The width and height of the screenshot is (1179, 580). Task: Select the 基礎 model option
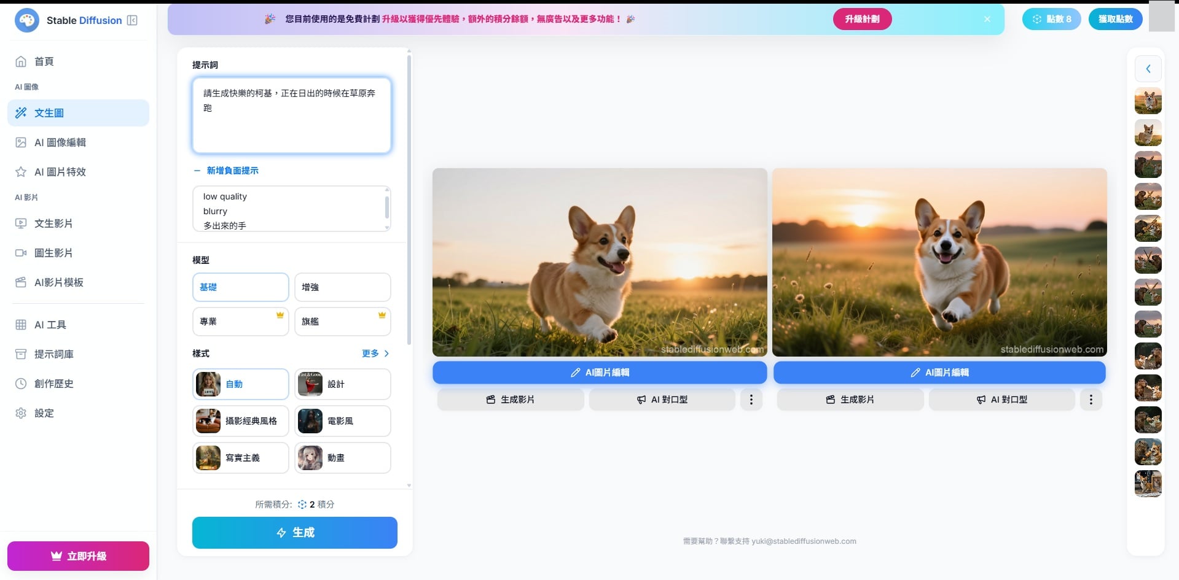(240, 287)
